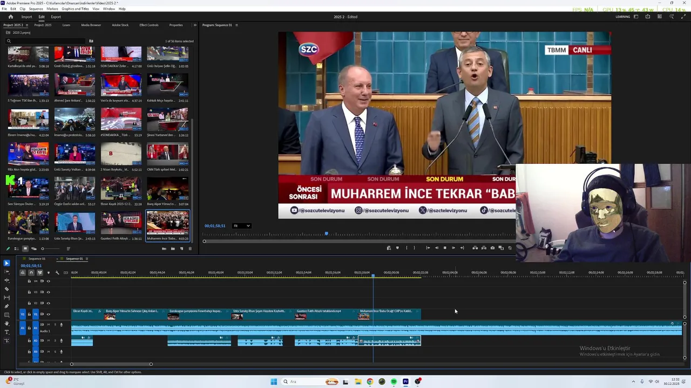Click timeline horizontal zoom scrollbar

[x=111, y=364]
